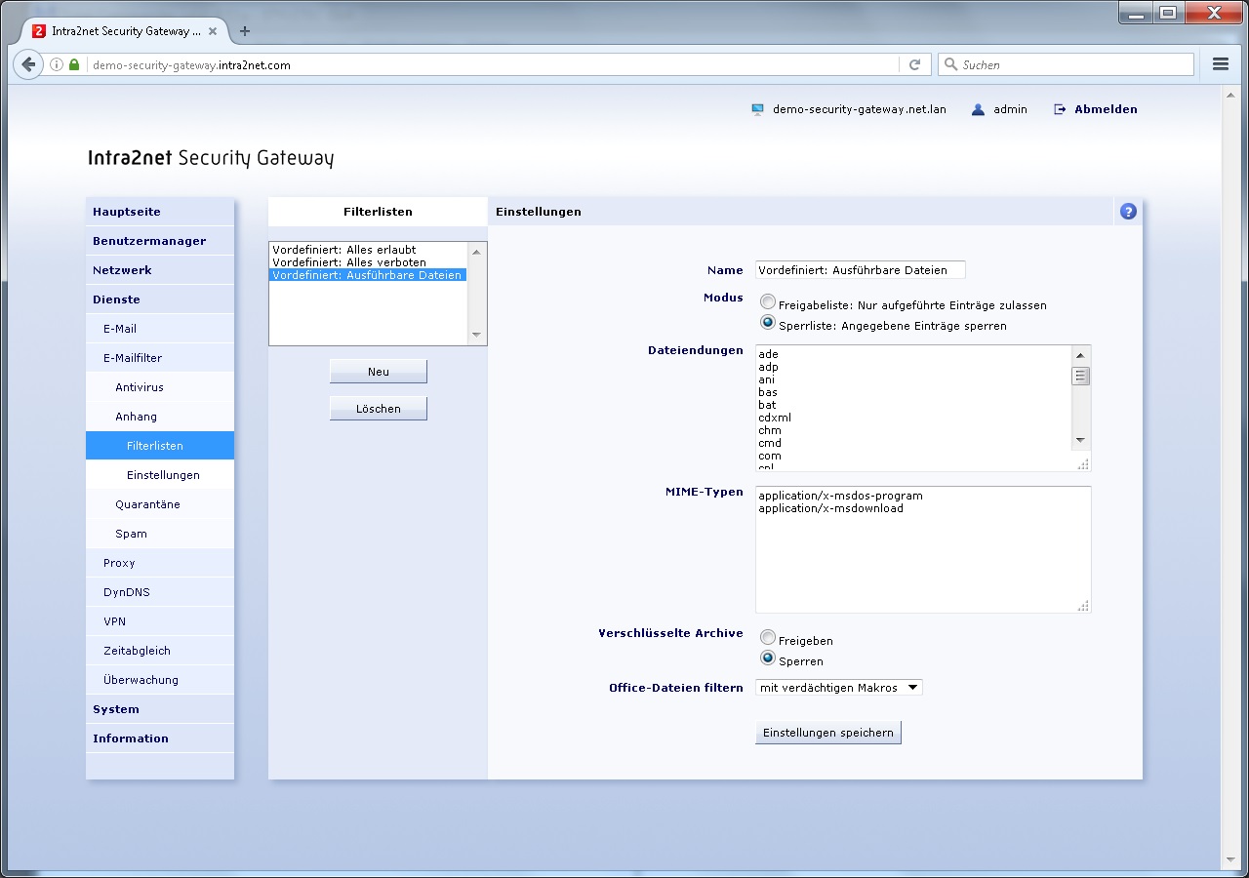Click the Dateiendungen list scrollbar thumb
The width and height of the screenshot is (1249, 878).
[1080, 377]
